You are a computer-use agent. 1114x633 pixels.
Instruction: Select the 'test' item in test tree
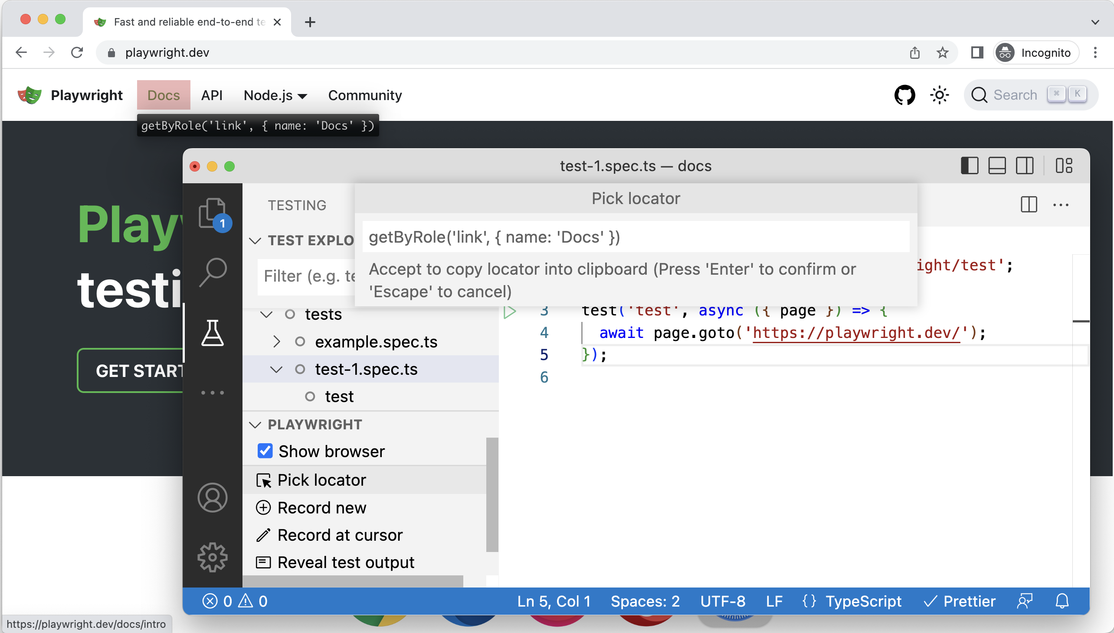[339, 396]
